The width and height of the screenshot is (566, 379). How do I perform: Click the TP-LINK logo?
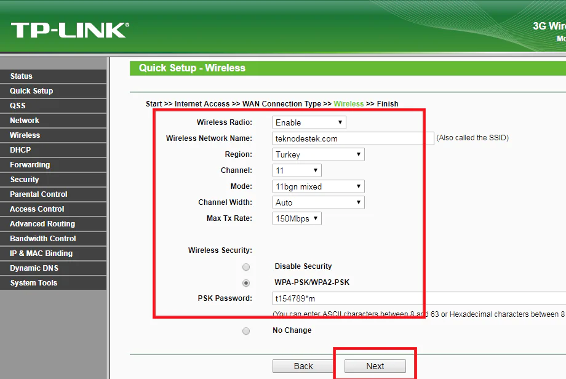pyautogui.click(x=70, y=30)
